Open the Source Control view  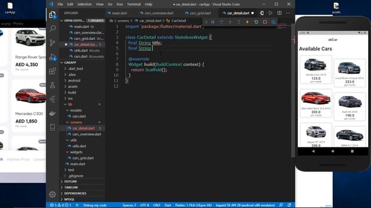(52, 43)
